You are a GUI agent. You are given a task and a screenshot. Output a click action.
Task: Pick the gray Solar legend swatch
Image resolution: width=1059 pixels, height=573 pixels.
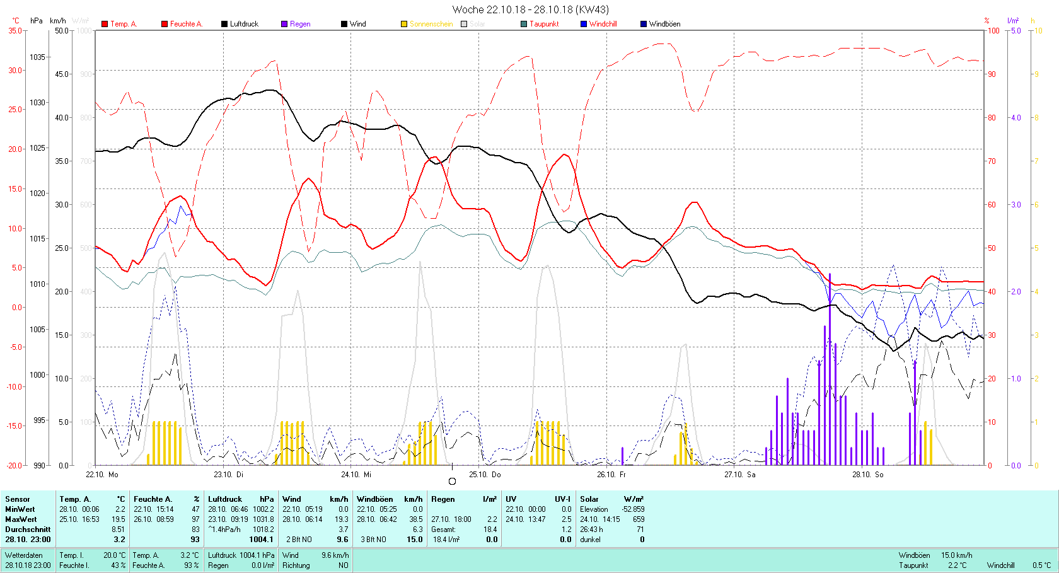pyautogui.click(x=464, y=24)
